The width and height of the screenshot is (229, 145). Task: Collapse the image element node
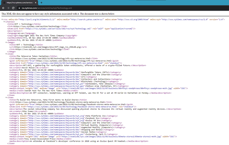[x=6, y=43]
